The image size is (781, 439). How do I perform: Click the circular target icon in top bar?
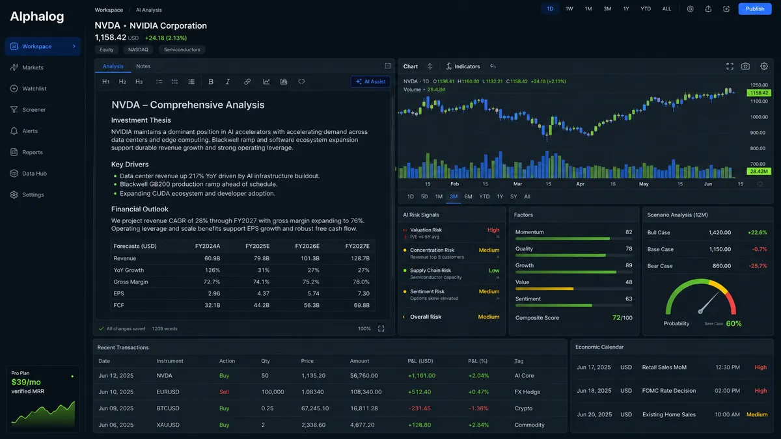pyautogui.click(x=691, y=9)
